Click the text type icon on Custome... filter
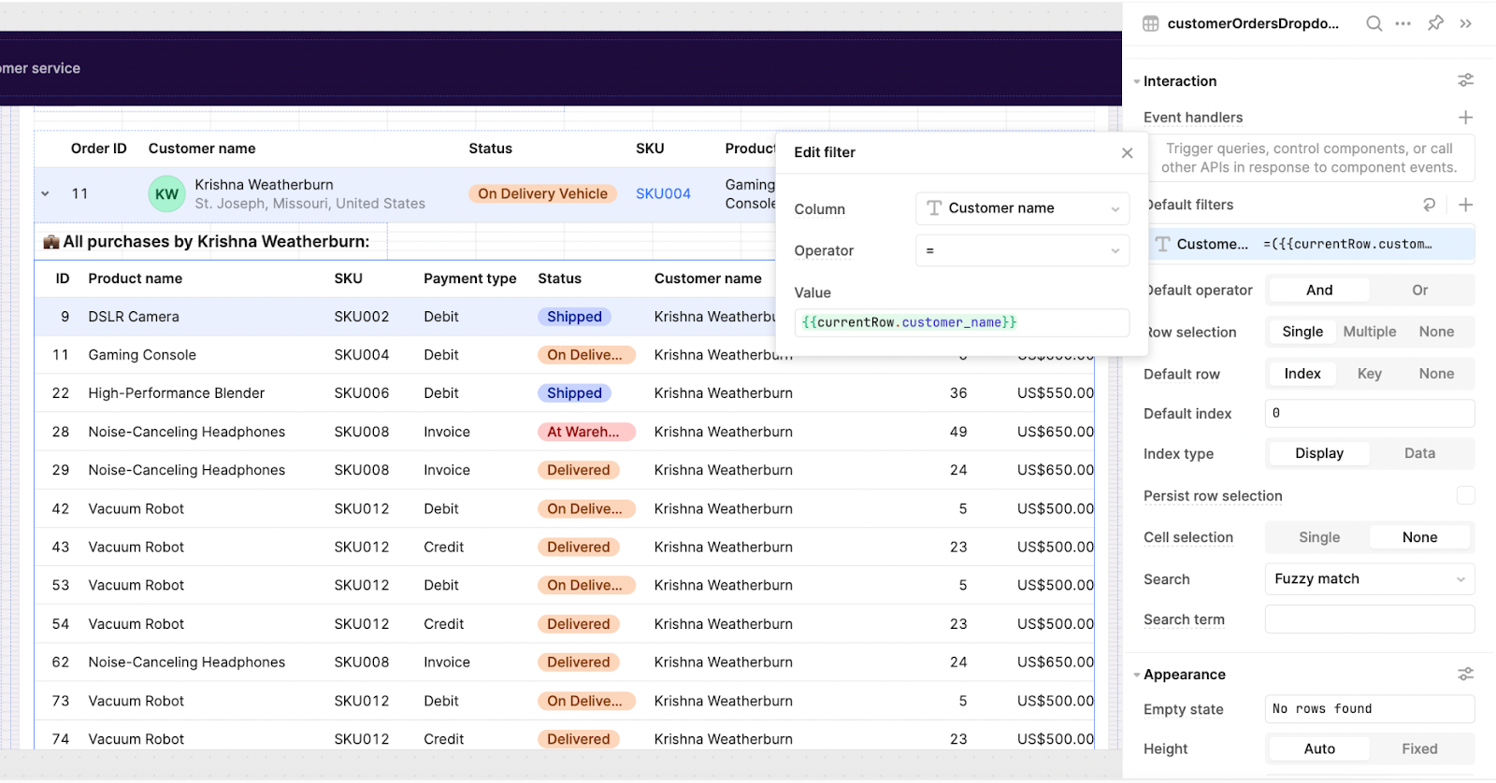 click(x=1162, y=244)
